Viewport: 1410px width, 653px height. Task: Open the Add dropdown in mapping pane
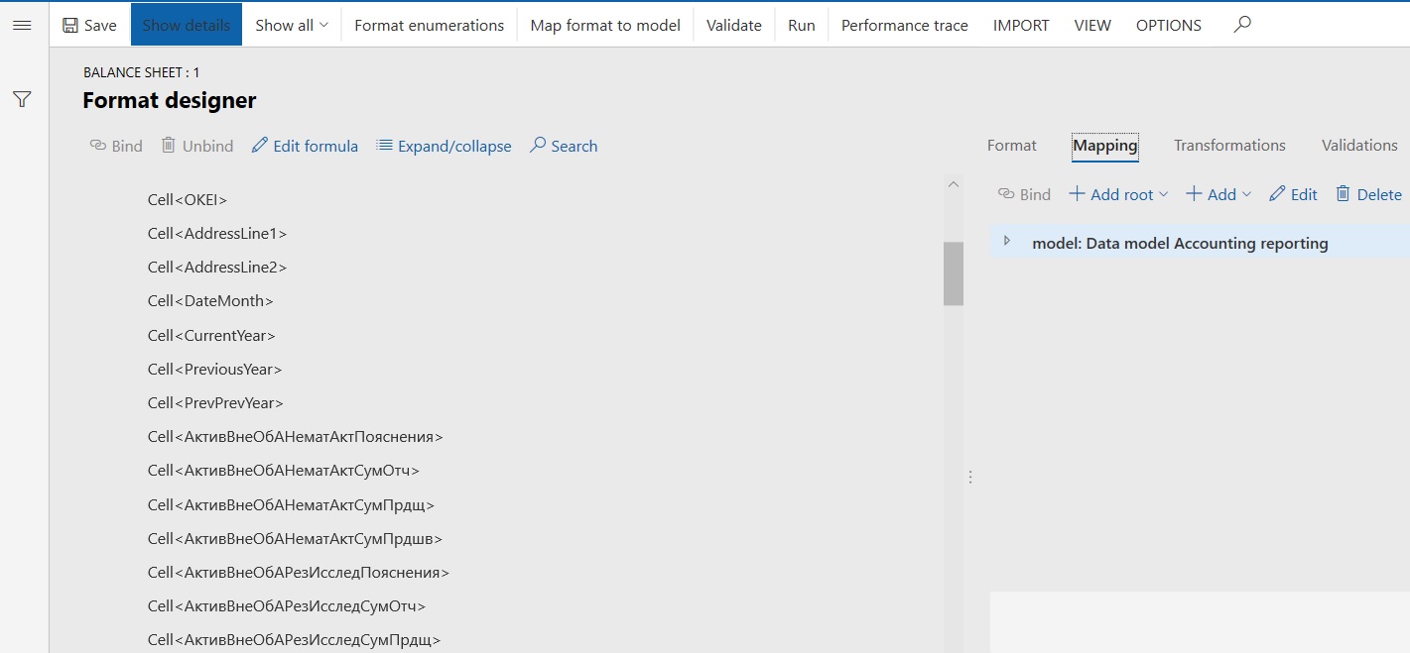tap(1218, 194)
